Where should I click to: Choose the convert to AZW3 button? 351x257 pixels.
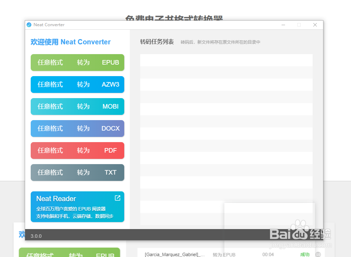click(77, 85)
